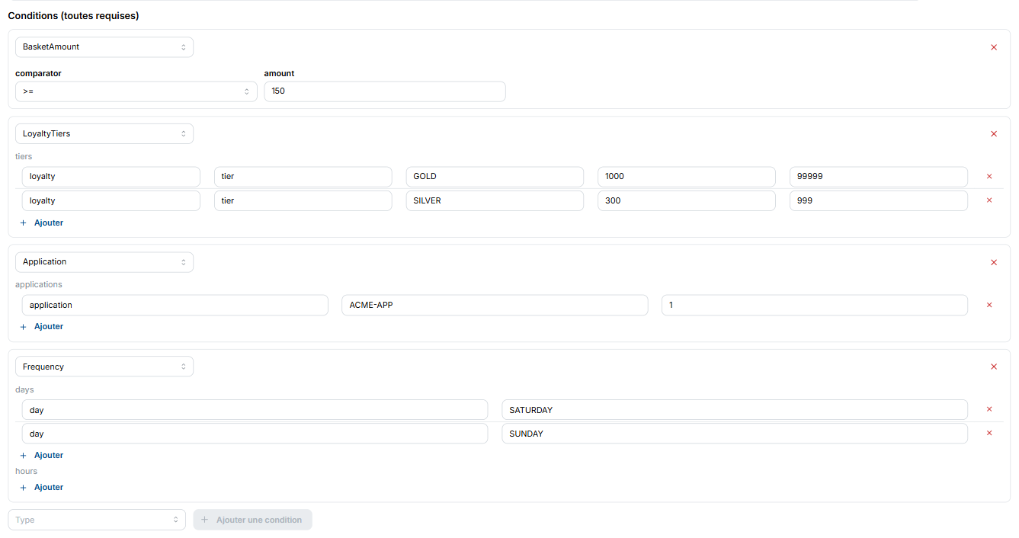The height and width of the screenshot is (538, 1019).
Task: Add a new tier with Ajouter
Action: pos(42,223)
